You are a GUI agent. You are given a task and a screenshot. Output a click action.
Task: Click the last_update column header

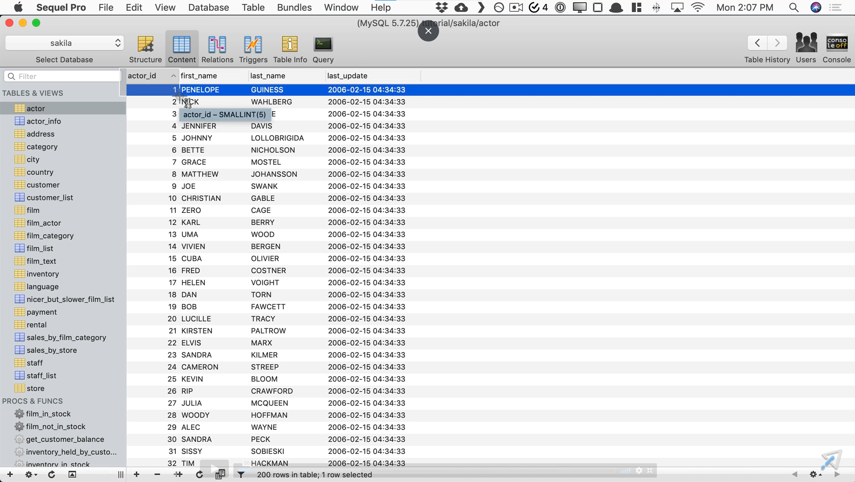[x=373, y=76]
